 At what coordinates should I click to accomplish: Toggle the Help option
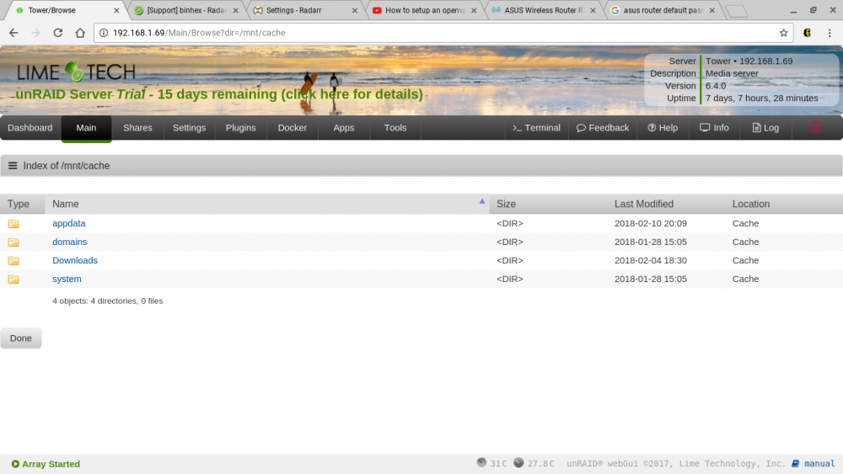[663, 128]
